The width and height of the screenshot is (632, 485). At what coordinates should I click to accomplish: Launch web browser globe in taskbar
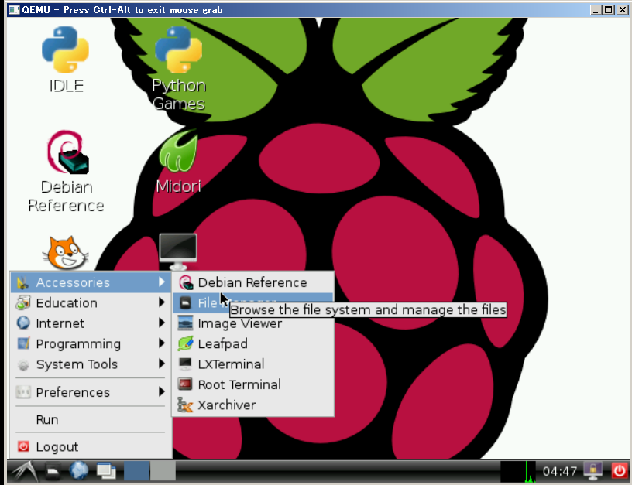coord(79,470)
